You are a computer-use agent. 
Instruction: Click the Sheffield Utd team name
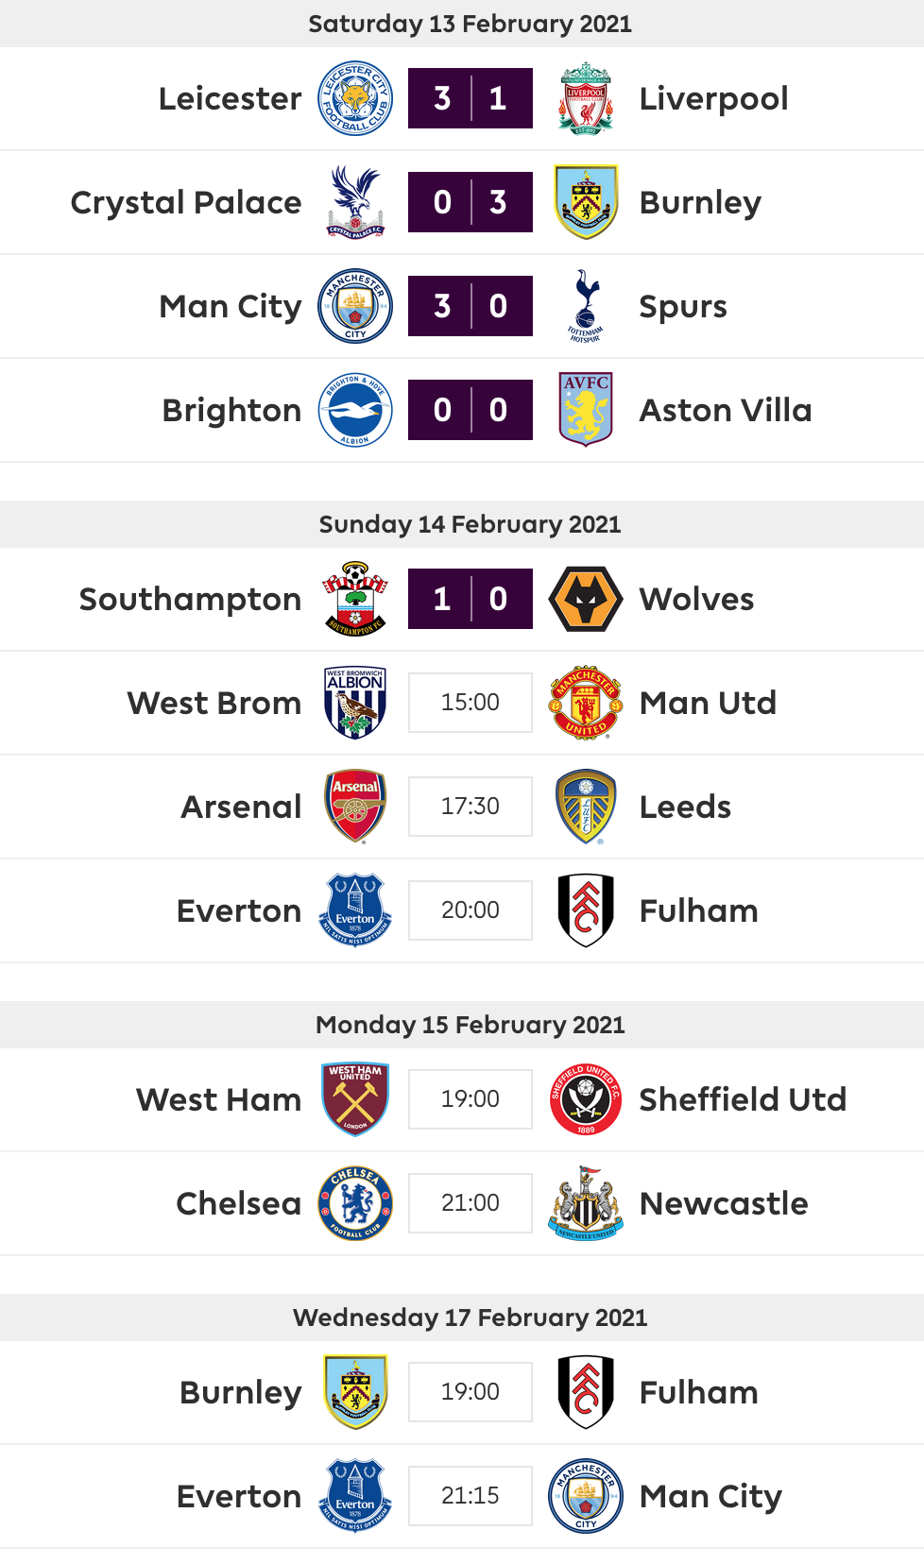click(743, 1099)
